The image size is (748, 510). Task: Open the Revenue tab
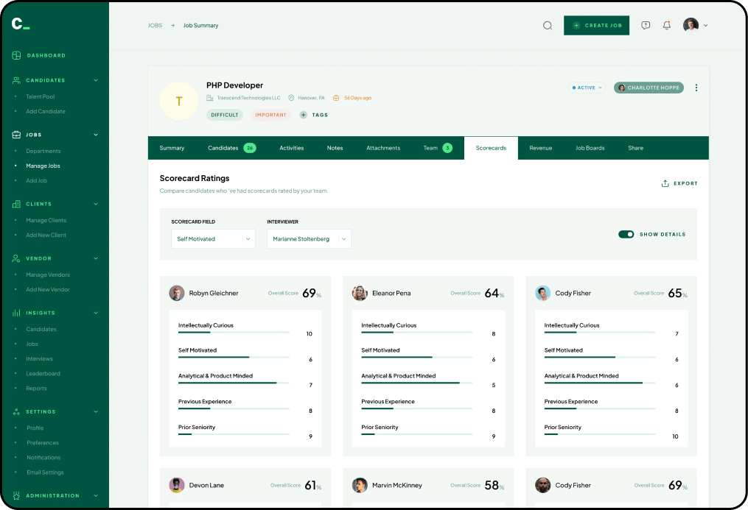pyautogui.click(x=540, y=148)
